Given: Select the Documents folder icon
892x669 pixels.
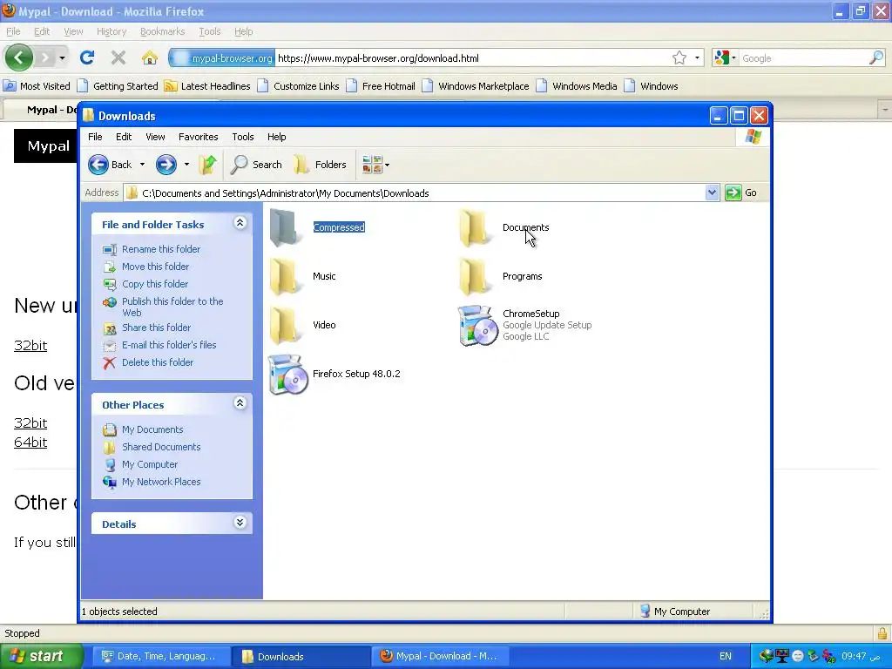Looking at the screenshot, I should coord(473,227).
